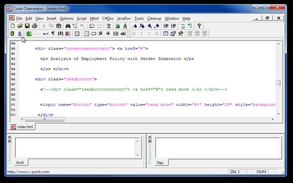Click the green shield icon in second toolbar
The width and height of the screenshot is (293, 183).
coord(12,34)
